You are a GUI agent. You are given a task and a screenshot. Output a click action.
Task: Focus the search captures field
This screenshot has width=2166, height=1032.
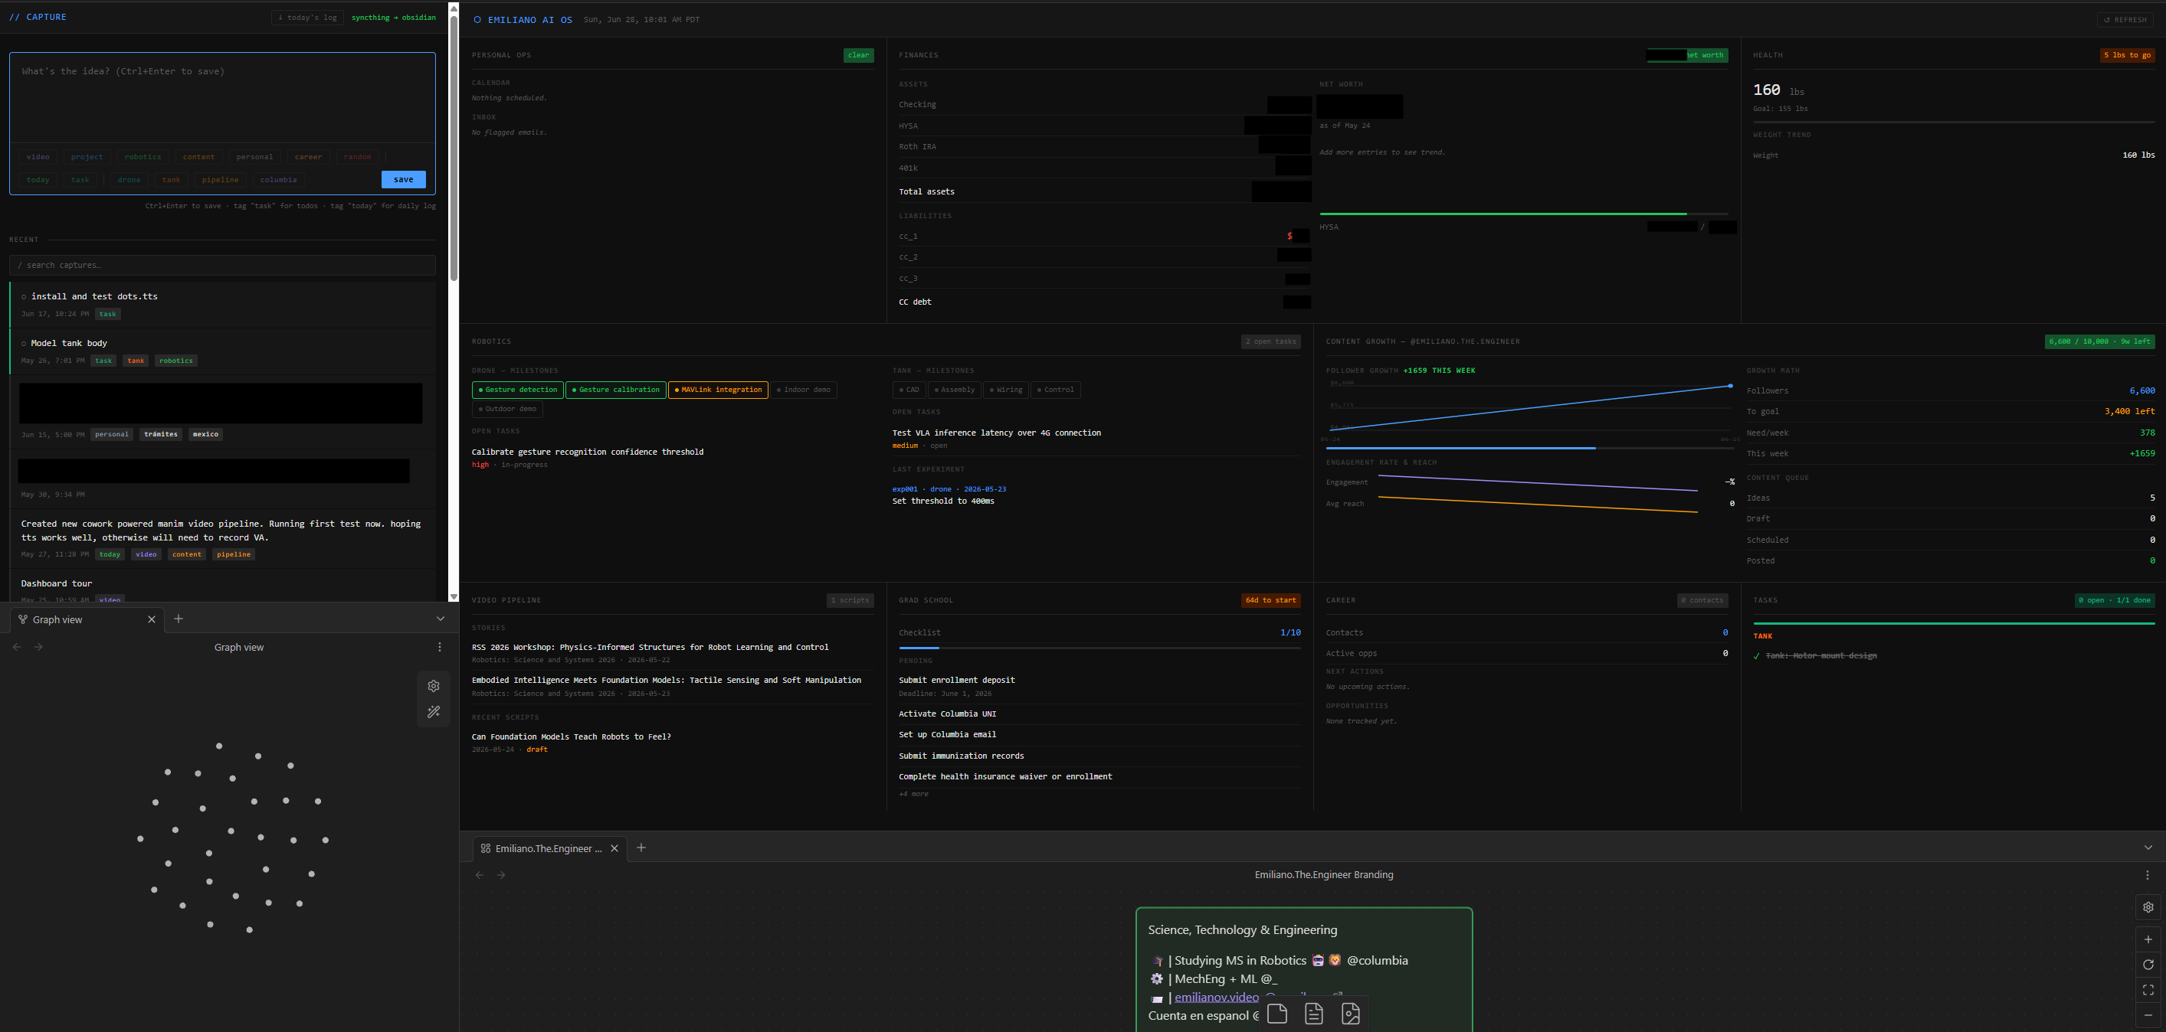[x=223, y=265]
